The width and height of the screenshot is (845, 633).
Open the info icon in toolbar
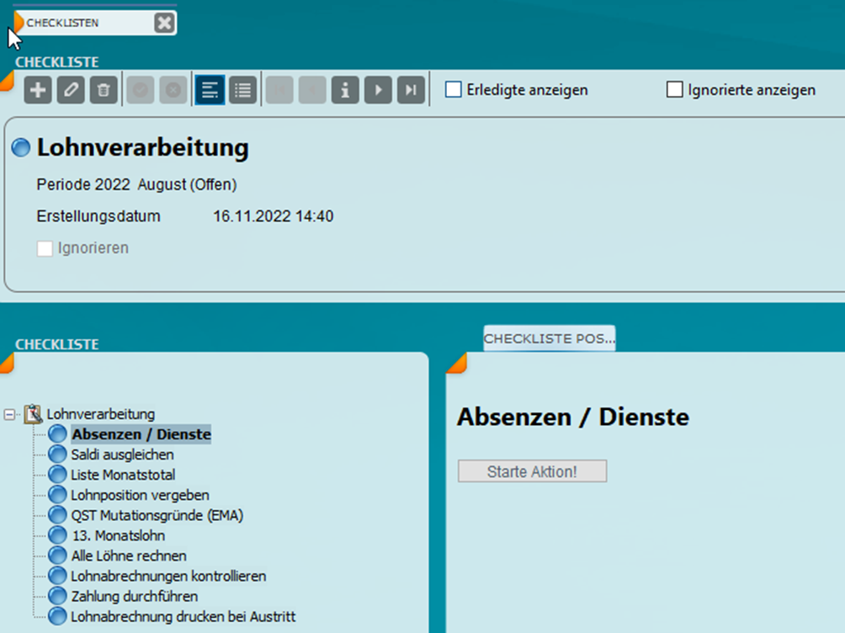click(x=345, y=90)
